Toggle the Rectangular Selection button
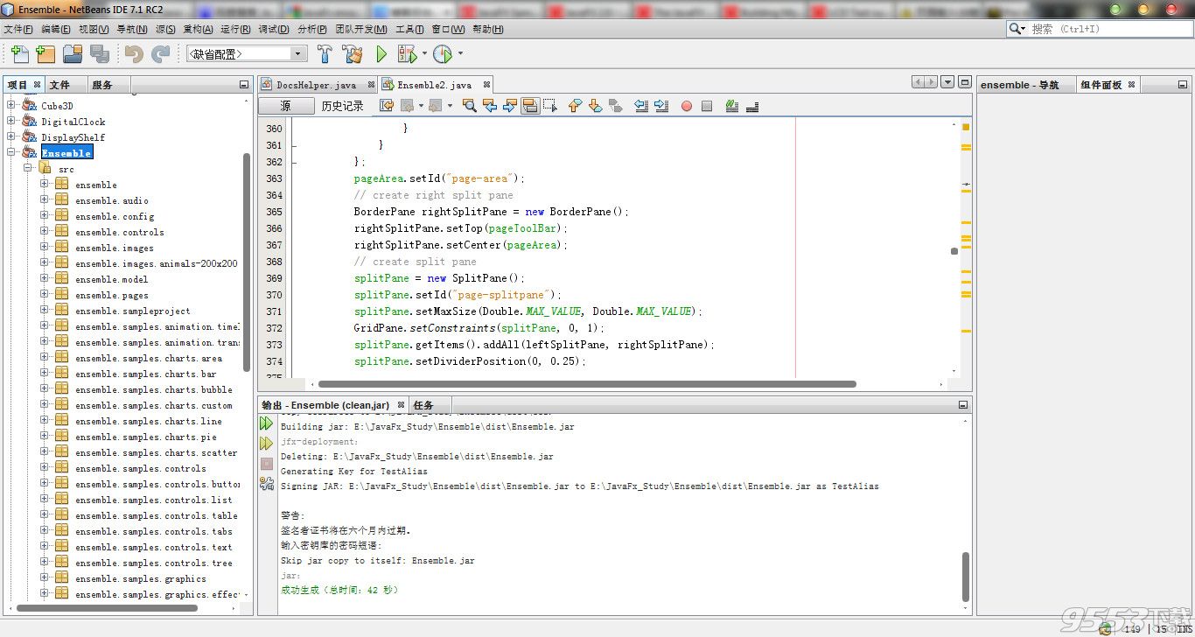 pos(550,106)
